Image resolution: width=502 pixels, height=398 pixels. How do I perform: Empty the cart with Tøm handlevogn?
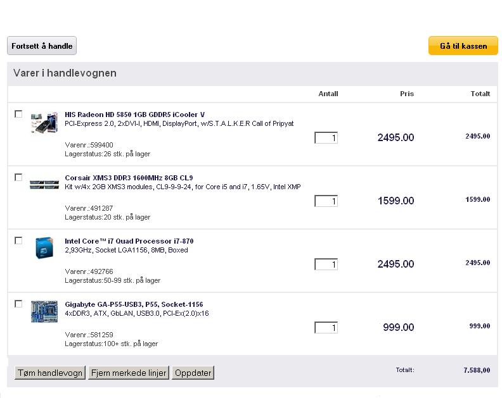[x=50, y=373]
